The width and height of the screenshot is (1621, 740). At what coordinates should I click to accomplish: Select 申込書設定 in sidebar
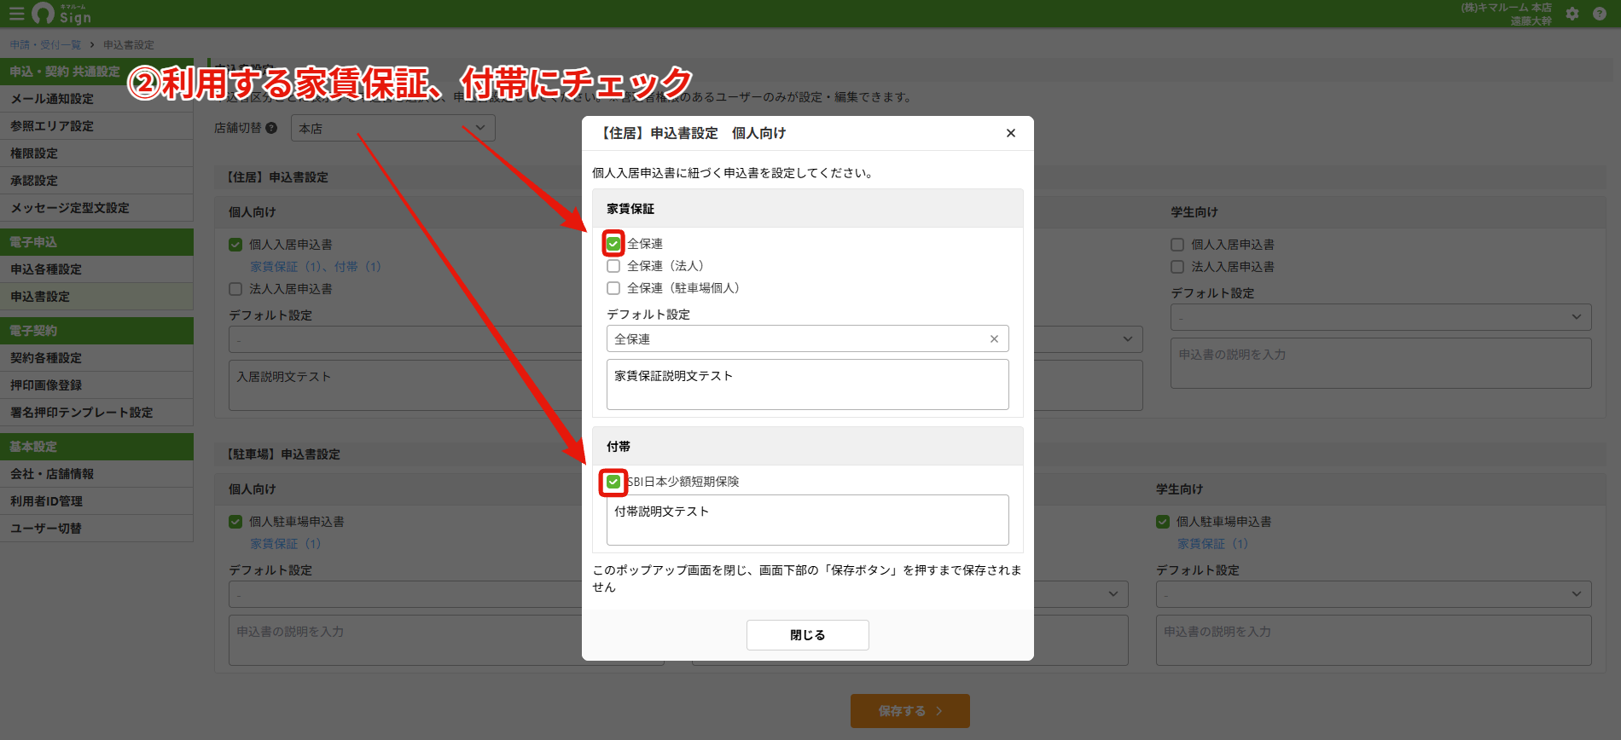click(x=96, y=297)
